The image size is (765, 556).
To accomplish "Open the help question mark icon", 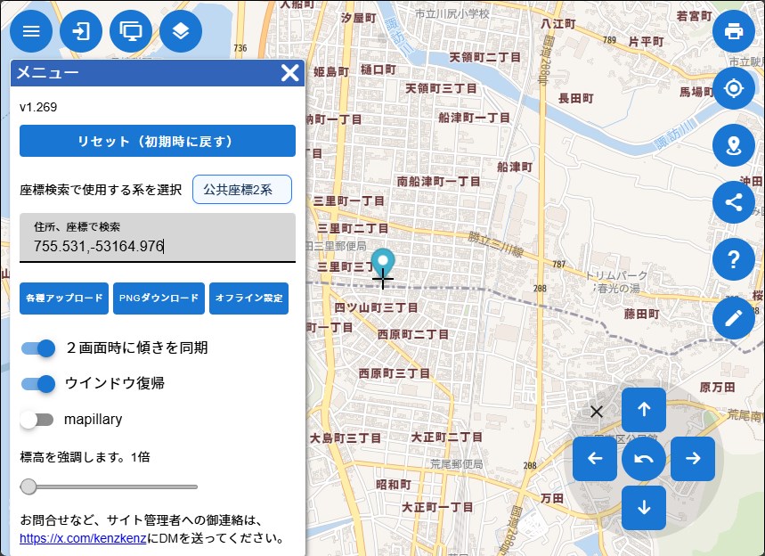I will 734,259.
